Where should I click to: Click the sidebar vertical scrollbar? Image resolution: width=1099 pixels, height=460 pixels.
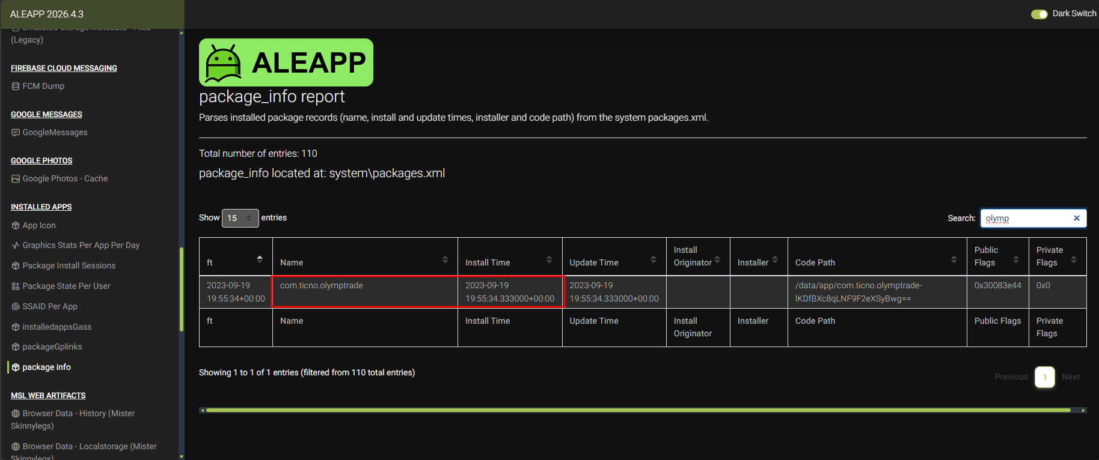click(x=182, y=289)
